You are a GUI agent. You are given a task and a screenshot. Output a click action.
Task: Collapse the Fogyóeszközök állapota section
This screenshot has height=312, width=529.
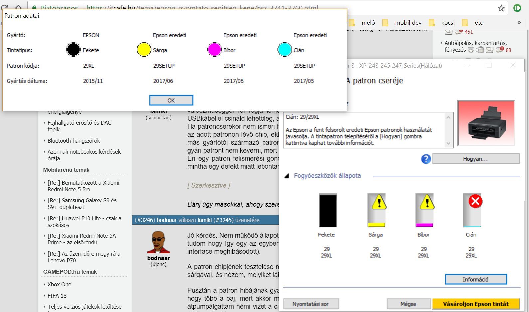tap(287, 176)
